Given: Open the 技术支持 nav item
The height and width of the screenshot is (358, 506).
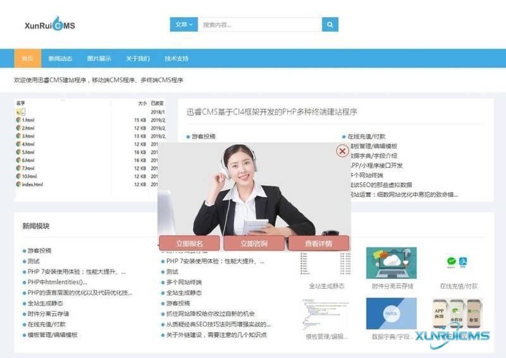Looking at the screenshot, I should pyautogui.click(x=176, y=58).
